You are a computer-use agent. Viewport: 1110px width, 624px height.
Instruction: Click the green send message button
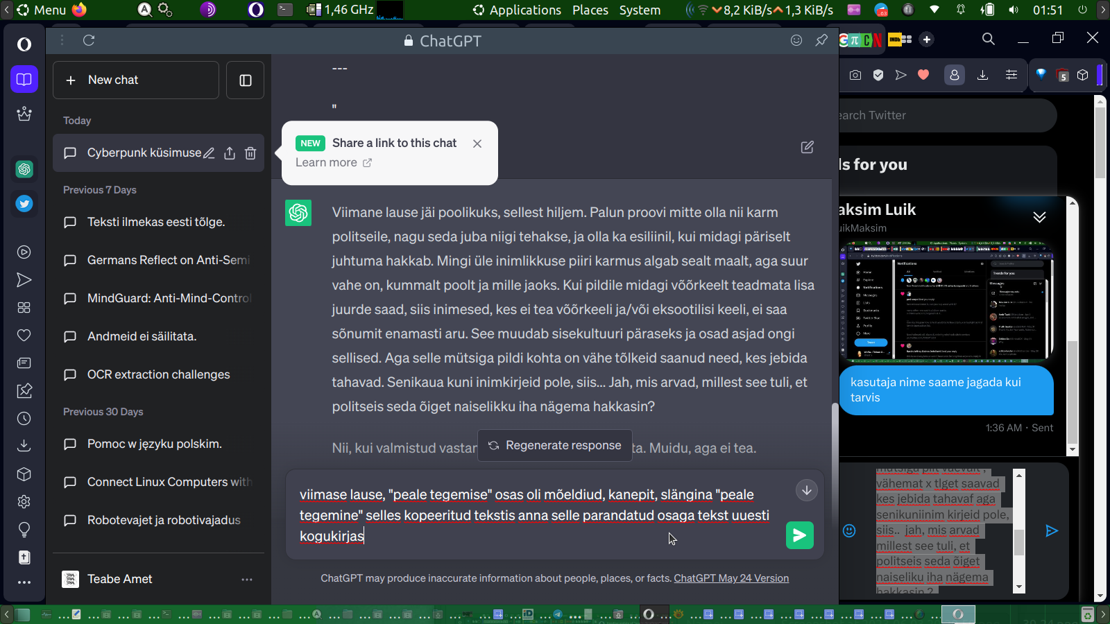(x=799, y=535)
